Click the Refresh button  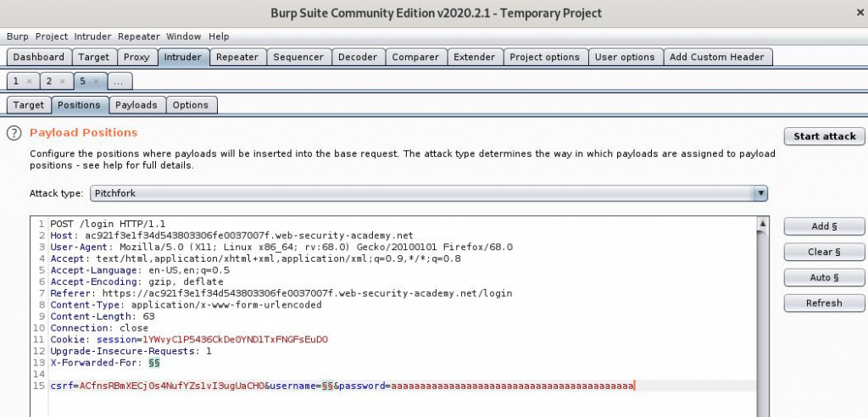pyautogui.click(x=824, y=303)
